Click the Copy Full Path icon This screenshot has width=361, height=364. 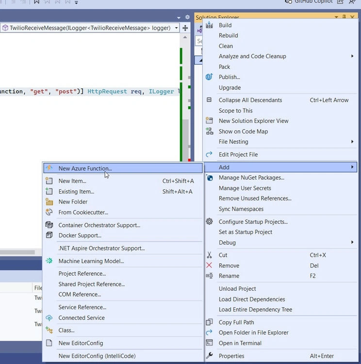[209, 322]
